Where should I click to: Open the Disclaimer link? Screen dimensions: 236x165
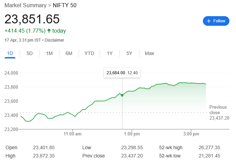pyautogui.click(x=55, y=40)
